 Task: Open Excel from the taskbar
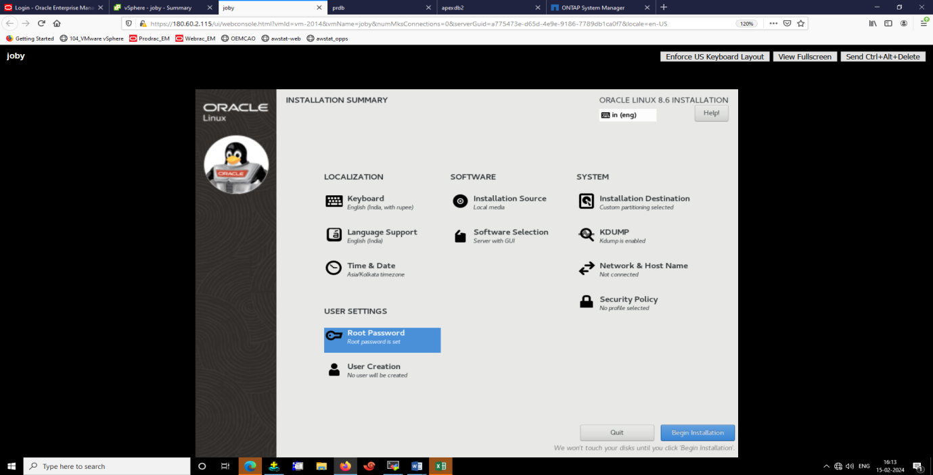[440, 466]
